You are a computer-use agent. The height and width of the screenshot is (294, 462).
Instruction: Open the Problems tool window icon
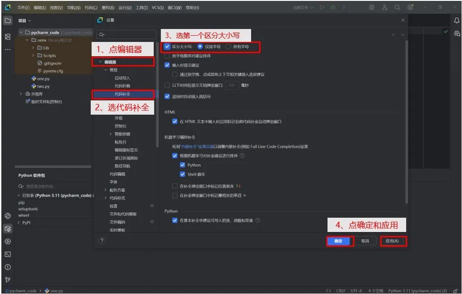click(x=8, y=267)
